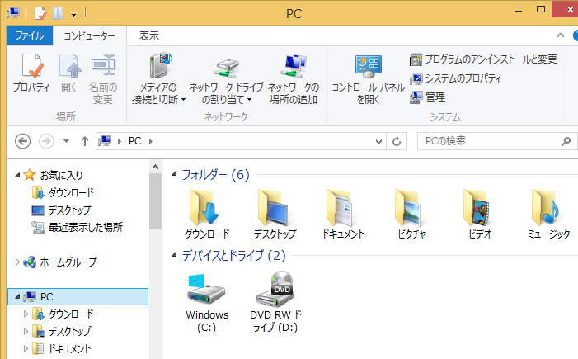
Task: Expand the ホームグループ tree node
Action: [18, 262]
